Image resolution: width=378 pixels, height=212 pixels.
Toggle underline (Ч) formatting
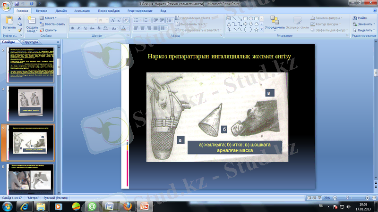(x=86, y=28)
